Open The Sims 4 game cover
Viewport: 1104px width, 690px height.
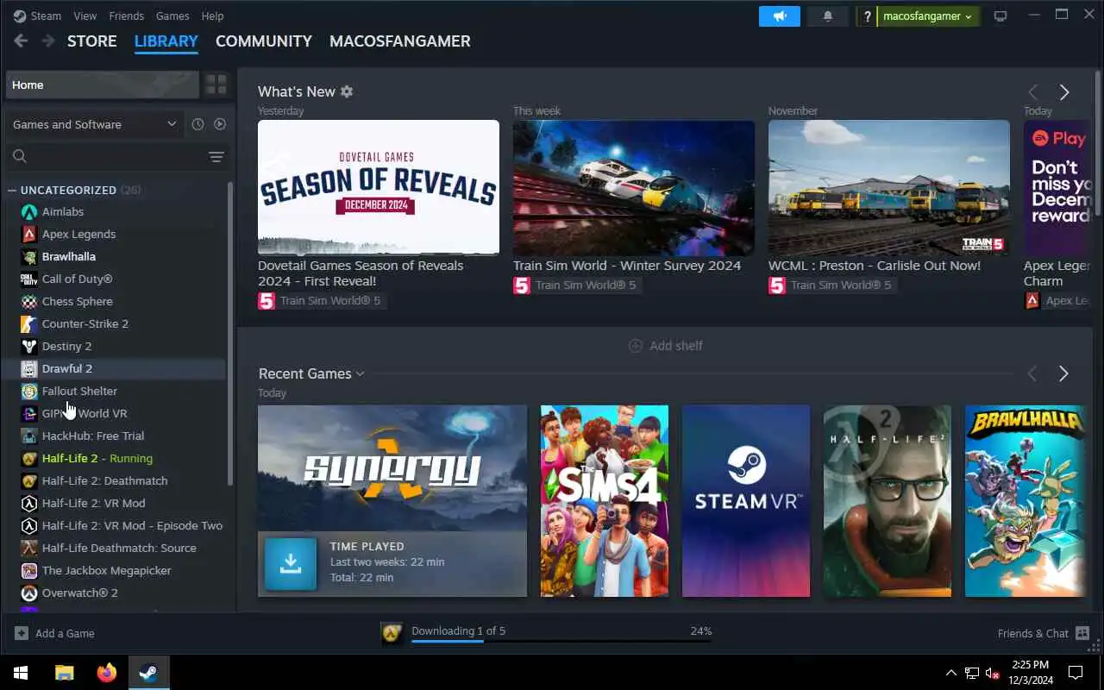pos(605,501)
